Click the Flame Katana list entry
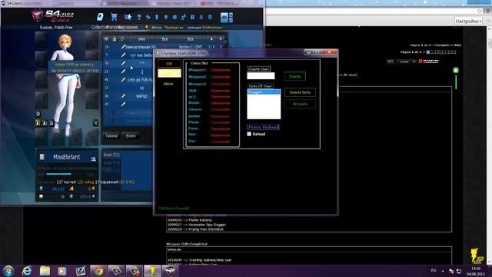 pyautogui.click(x=190, y=220)
